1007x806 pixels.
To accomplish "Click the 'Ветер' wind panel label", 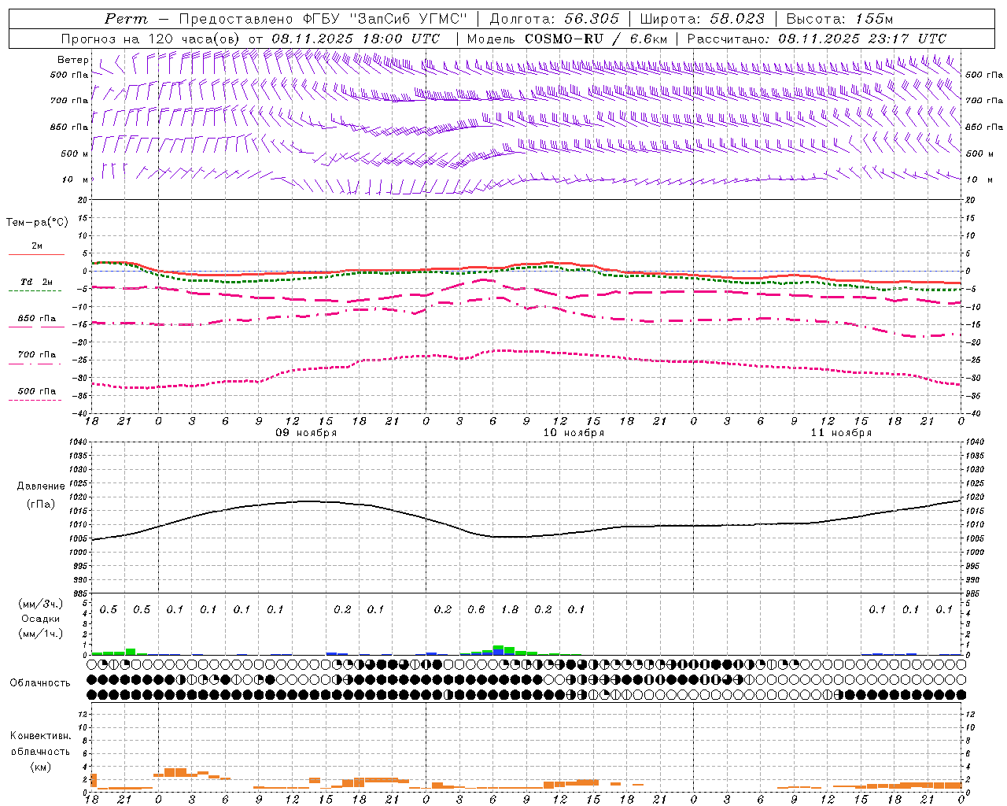I will 73,60.
